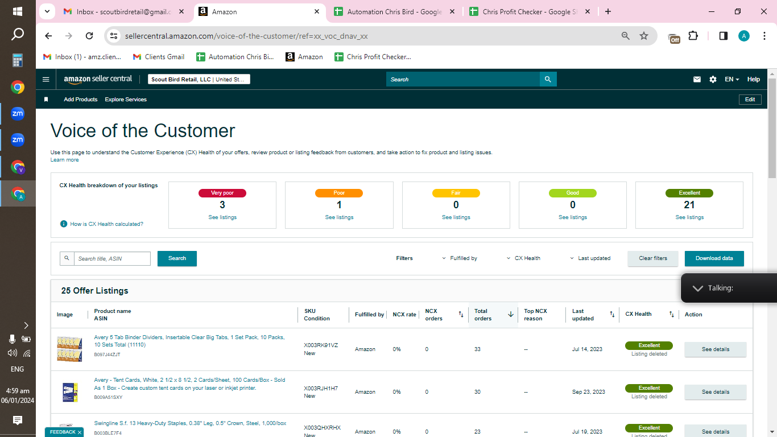Open the Swingline Heavy-Duty Staples product link
The width and height of the screenshot is (777, 437).
pos(190,423)
